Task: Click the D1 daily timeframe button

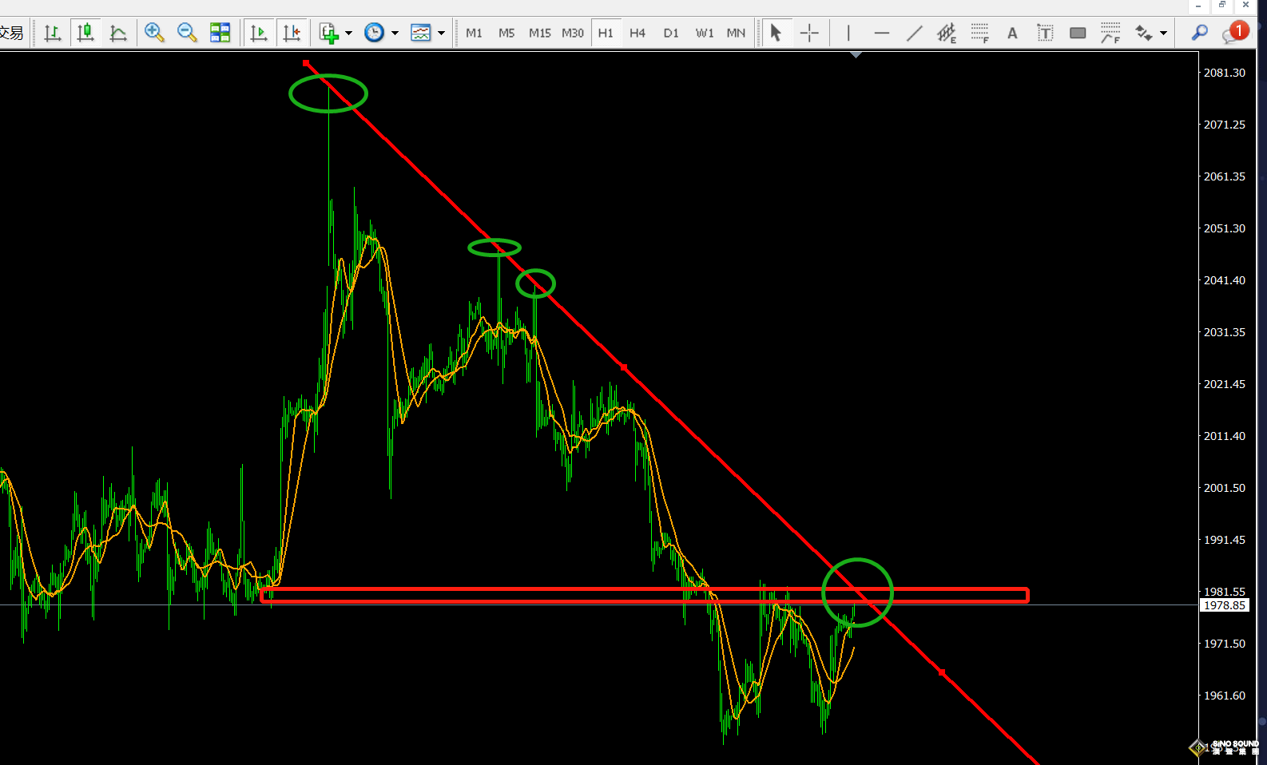Action: click(x=670, y=33)
